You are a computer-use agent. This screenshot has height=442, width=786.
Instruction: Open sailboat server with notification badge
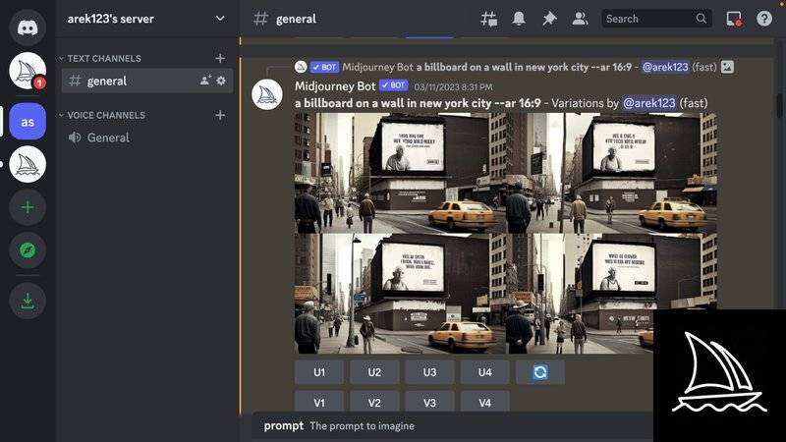[x=28, y=71]
